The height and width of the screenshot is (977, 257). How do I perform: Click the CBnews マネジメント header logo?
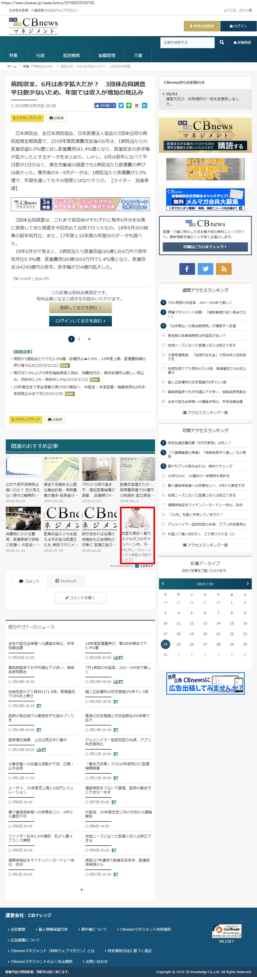33,26
